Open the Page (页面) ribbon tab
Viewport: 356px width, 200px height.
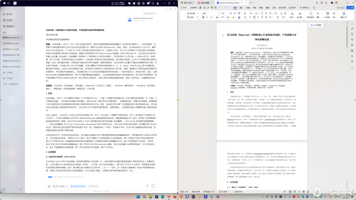(x=248, y=8)
